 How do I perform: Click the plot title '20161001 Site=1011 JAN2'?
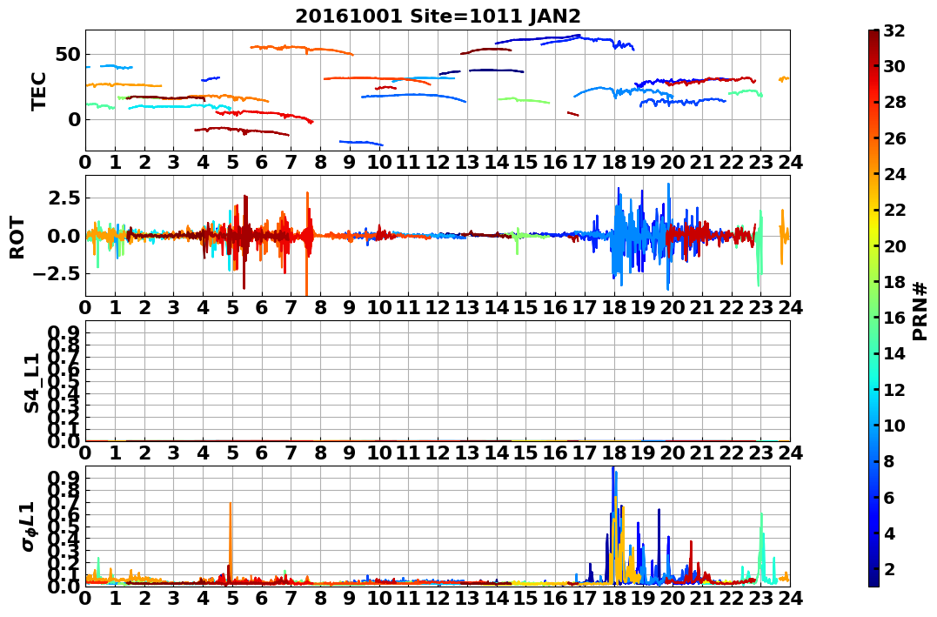pyautogui.click(x=438, y=16)
